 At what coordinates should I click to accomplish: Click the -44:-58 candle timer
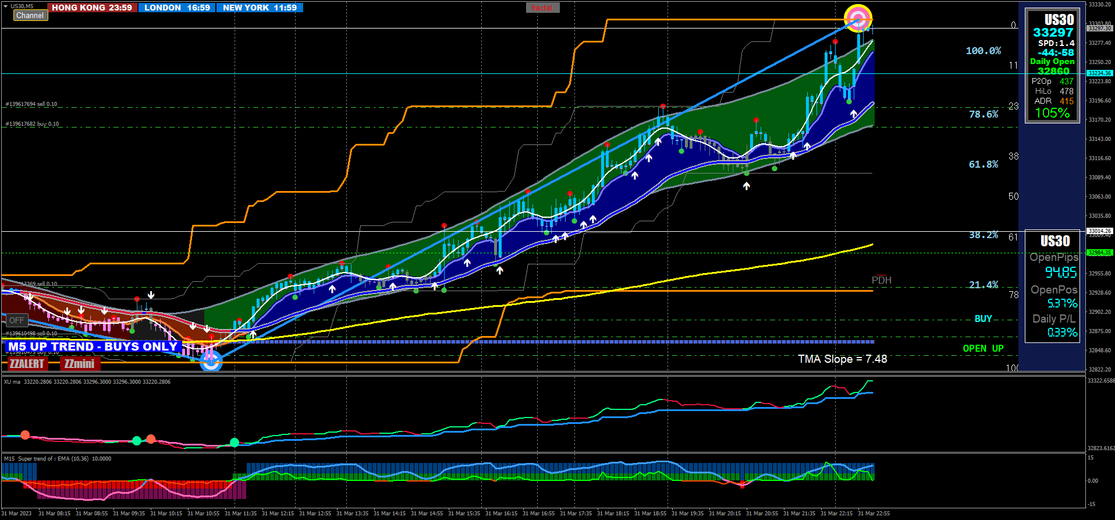click(x=1056, y=52)
